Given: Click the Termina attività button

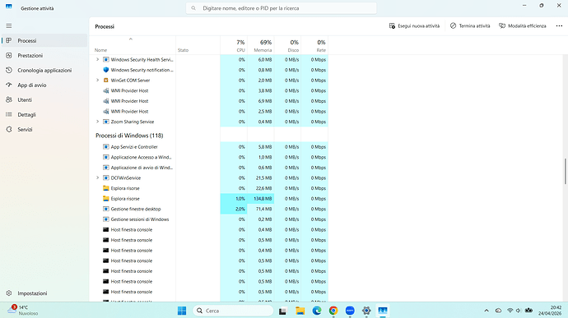Looking at the screenshot, I should tap(470, 26).
